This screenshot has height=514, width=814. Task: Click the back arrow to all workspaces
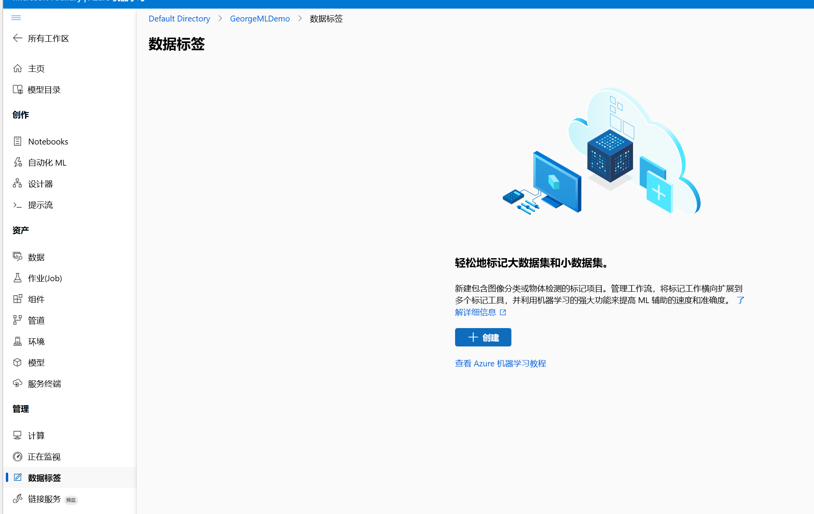click(x=17, y=38)
